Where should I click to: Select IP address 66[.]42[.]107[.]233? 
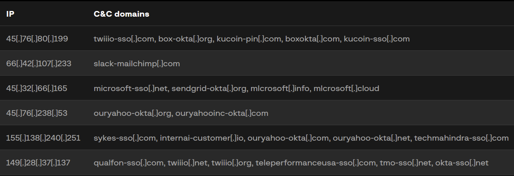[39, 64]
